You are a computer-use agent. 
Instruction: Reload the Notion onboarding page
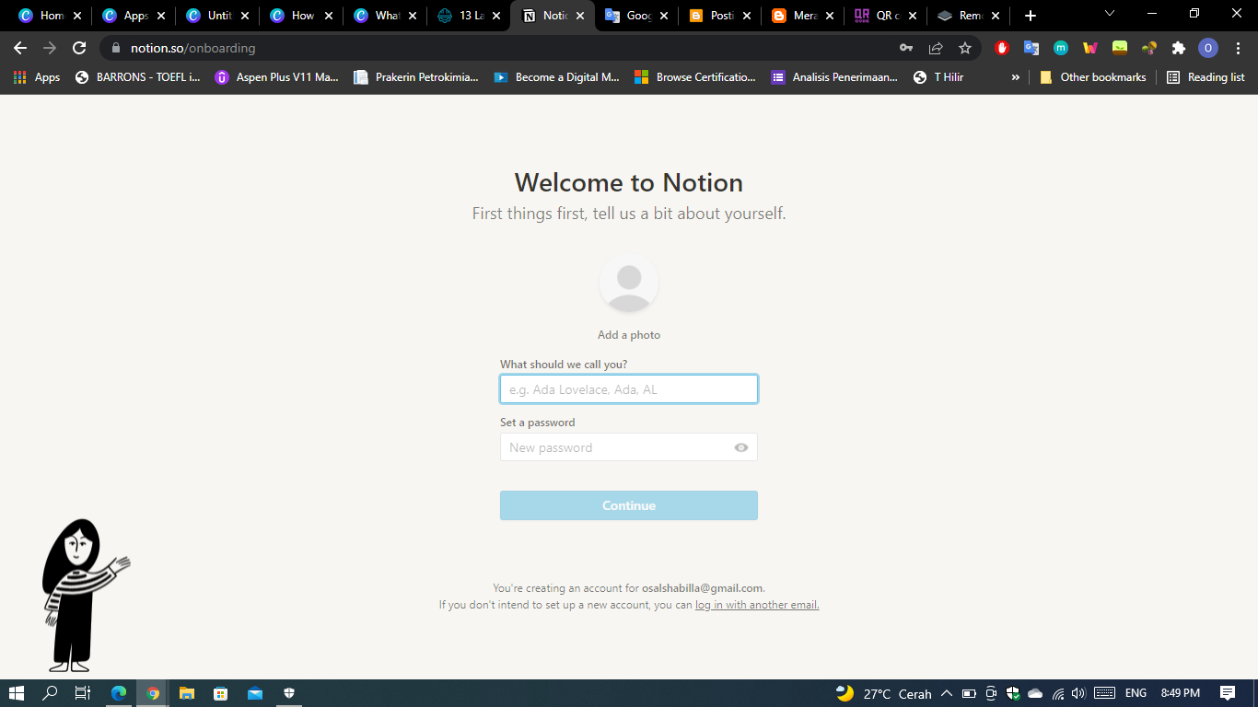(79, 48)
